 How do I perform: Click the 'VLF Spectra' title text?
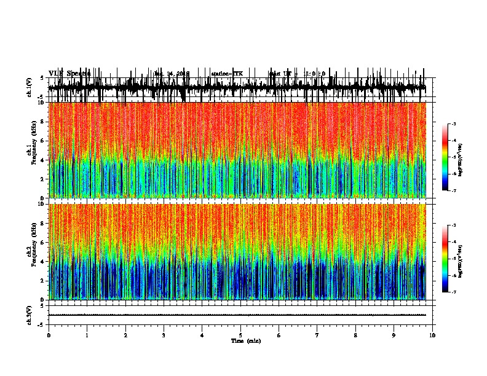click(x=69, y=74)
